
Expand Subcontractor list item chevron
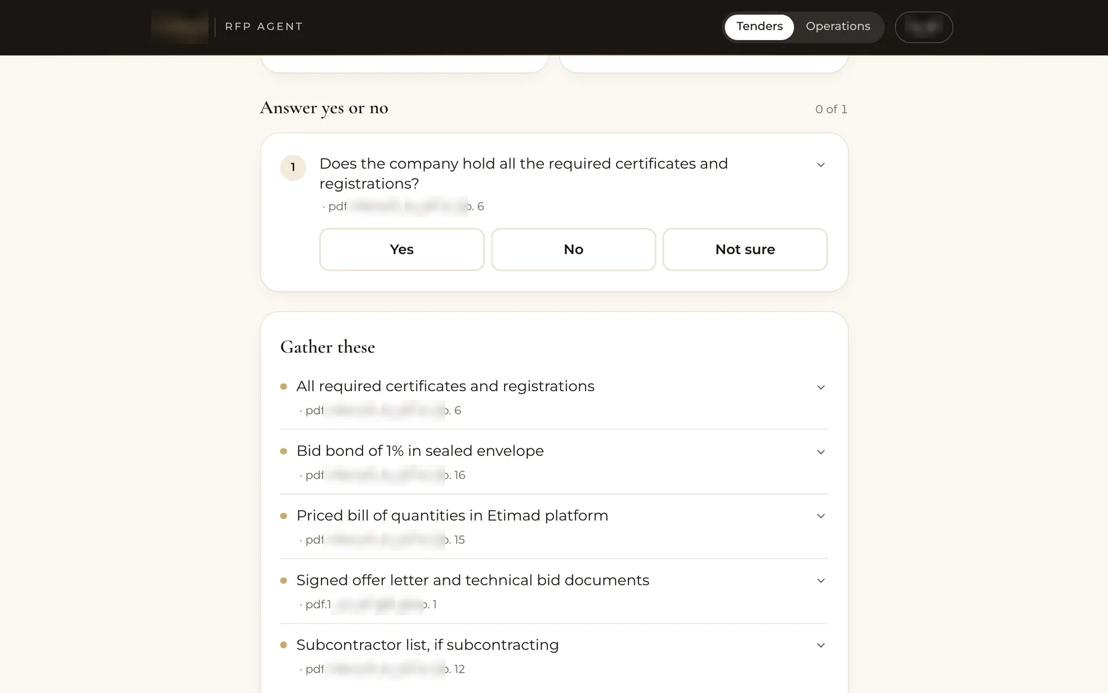coord(821,646)
